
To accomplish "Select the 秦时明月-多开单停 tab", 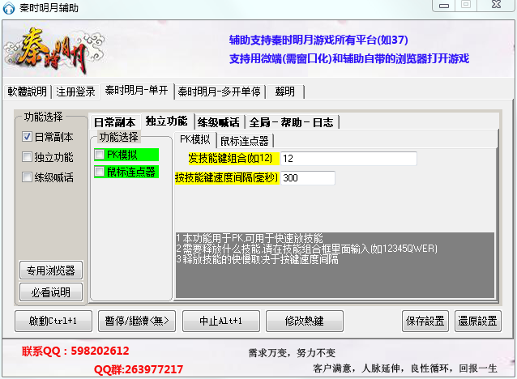I will pos(220,92).
